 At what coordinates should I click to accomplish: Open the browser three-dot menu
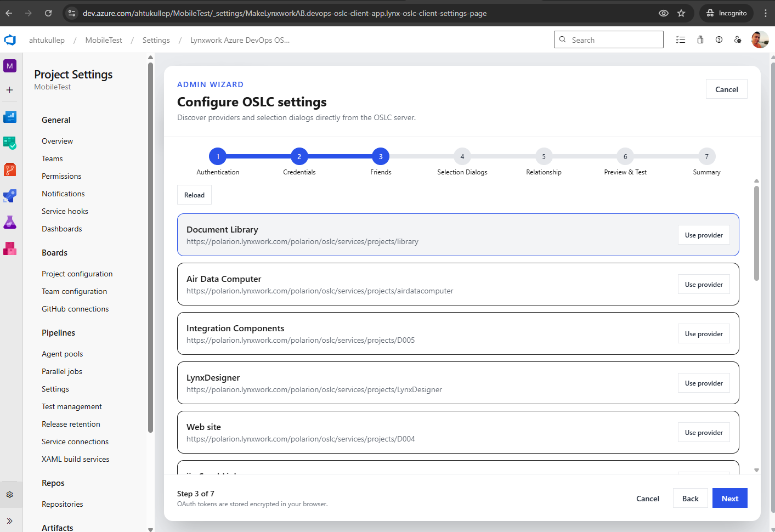766,13
